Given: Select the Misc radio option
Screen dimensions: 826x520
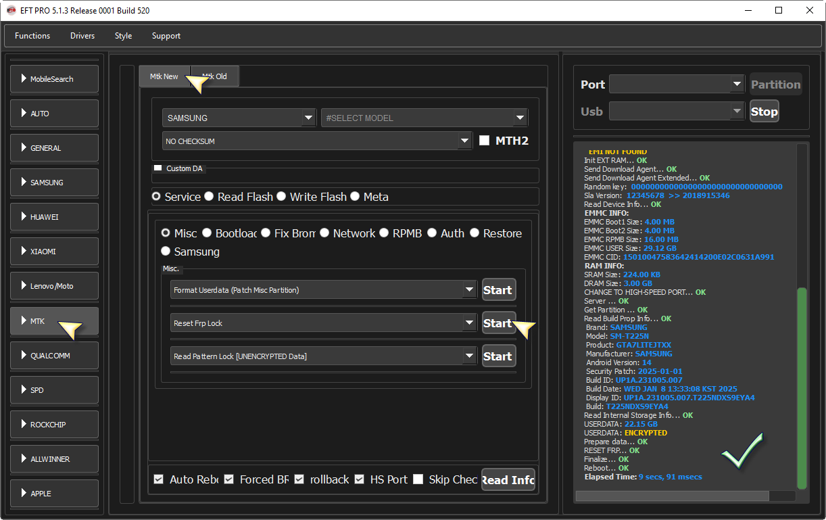Looking at the screenshot, I should [x=166, y=233].
